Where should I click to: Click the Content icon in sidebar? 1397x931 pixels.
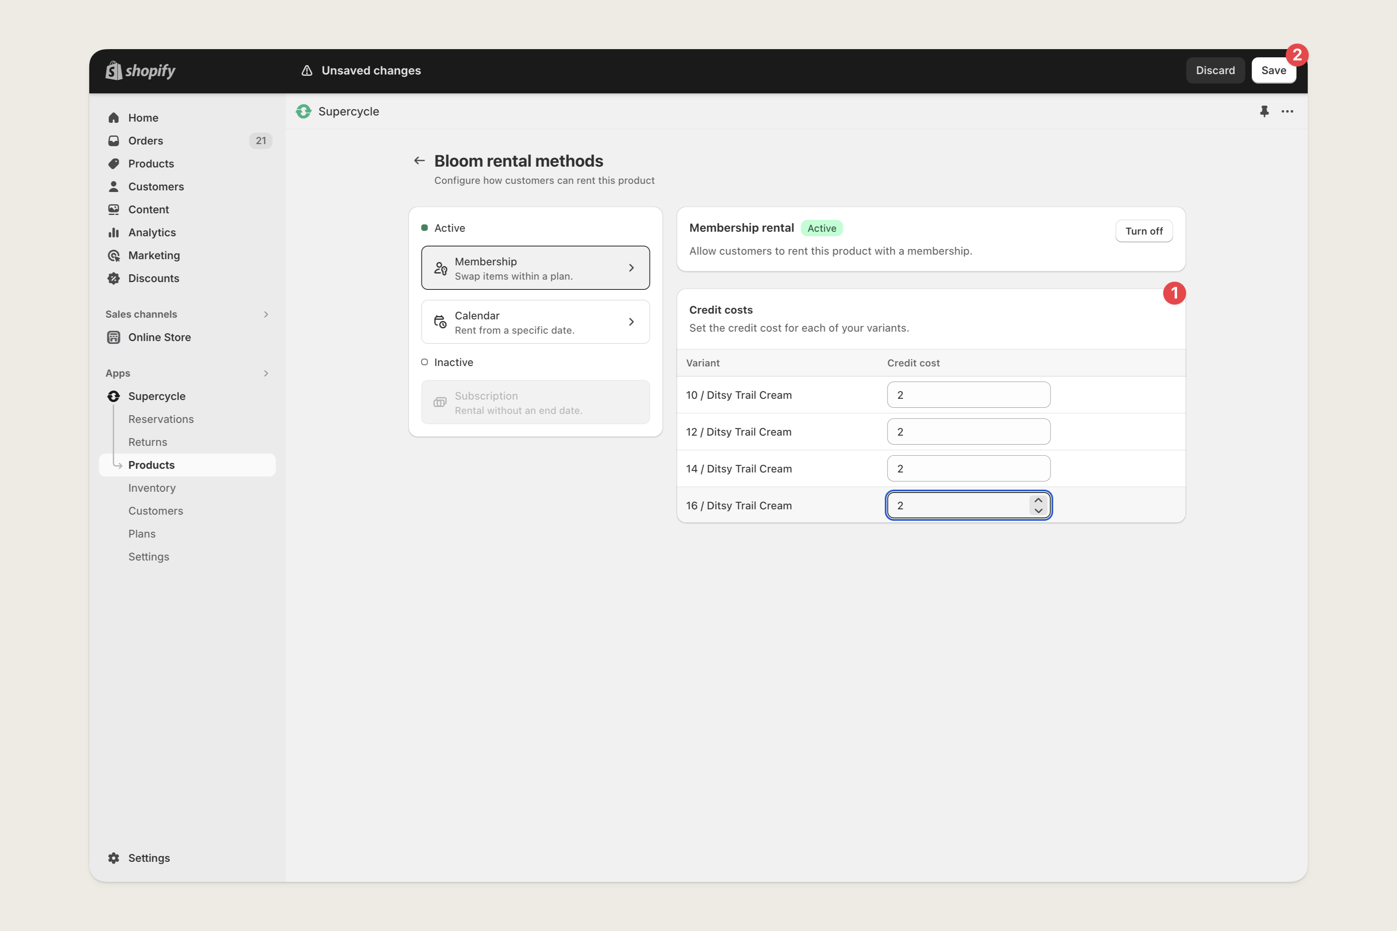(x=113, y=210)
